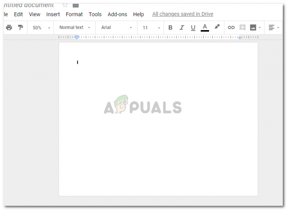This screenshot has height=210, width=287.
Task: Expand the Insert image dropdown arrow
Action: pyautogui.click(x=260, y=28)
